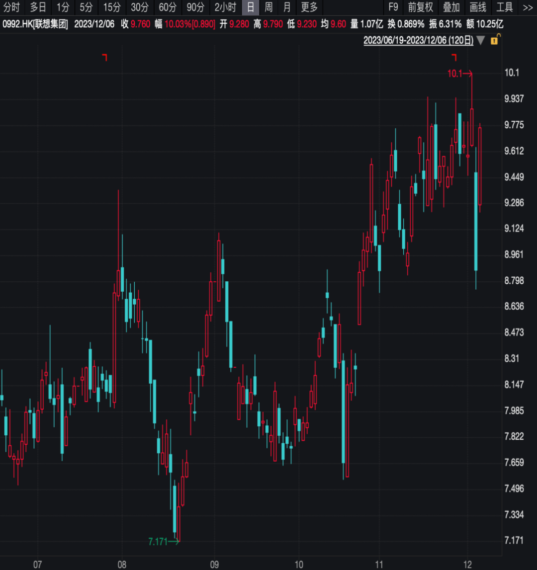Click the 2023/06/19-2023/12/06 date range link
Image resolution: width=537 pixels, height=570 pixels.
click(x=418, y=40)
